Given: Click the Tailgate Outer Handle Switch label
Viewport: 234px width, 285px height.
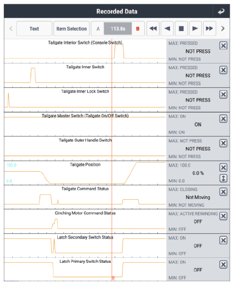Looking at the screenshot, I should tap(85, 140).
